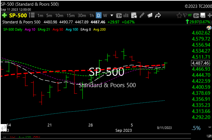Open the watchlist list icon beside SP-500
212x140 pixels.
pos(32,15)
